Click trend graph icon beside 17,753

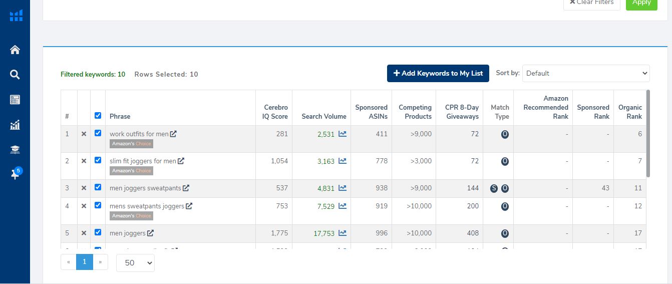pyautogui.click(x=343, y=233)
